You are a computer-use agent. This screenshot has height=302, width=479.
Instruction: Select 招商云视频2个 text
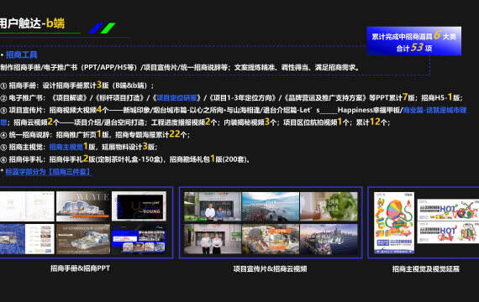36,122
